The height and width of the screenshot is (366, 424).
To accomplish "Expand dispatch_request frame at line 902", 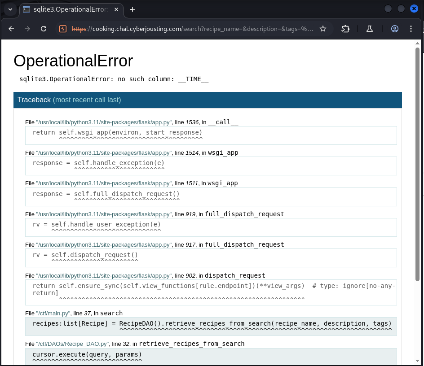I will 211,292.
